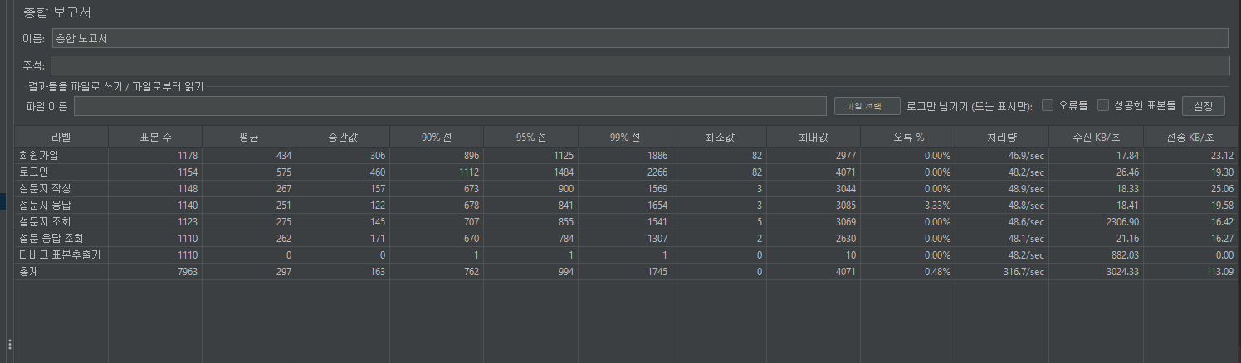Click sample count 1178 in 회원가입 row
This screenshot has height=363, width=1241.
pos(187,155)
